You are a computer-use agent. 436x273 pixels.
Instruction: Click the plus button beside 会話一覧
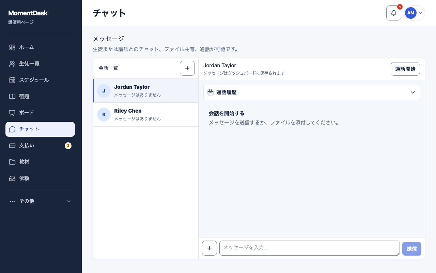(187, 68)
